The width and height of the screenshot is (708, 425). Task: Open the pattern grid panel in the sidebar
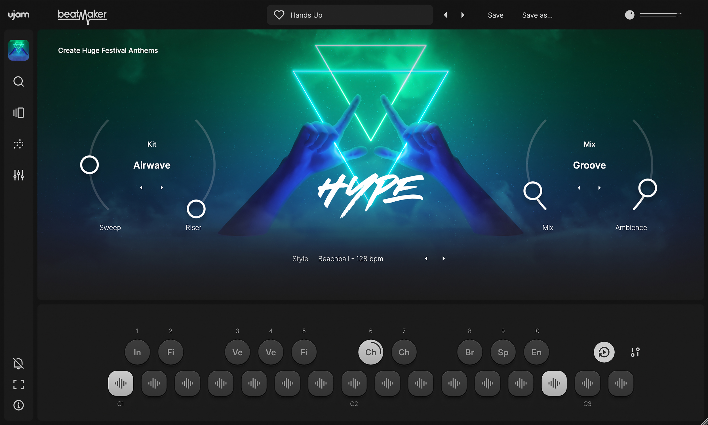[x=18, y=144]
